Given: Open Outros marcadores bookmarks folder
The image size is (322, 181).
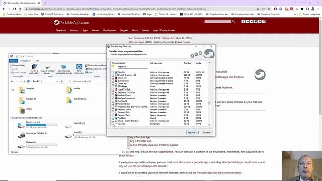Looking at the screenshot, I should point(310,14).
